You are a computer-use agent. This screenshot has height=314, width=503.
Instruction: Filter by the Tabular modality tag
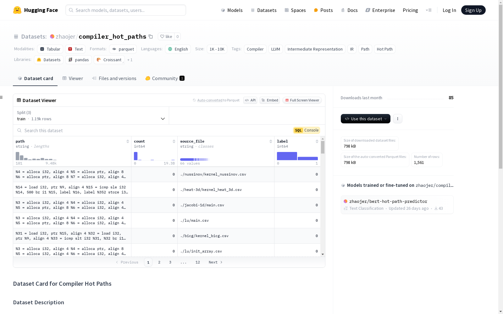click(50, 49)
